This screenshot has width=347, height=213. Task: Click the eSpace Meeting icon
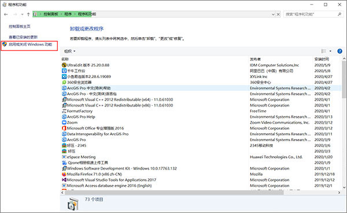64,157
